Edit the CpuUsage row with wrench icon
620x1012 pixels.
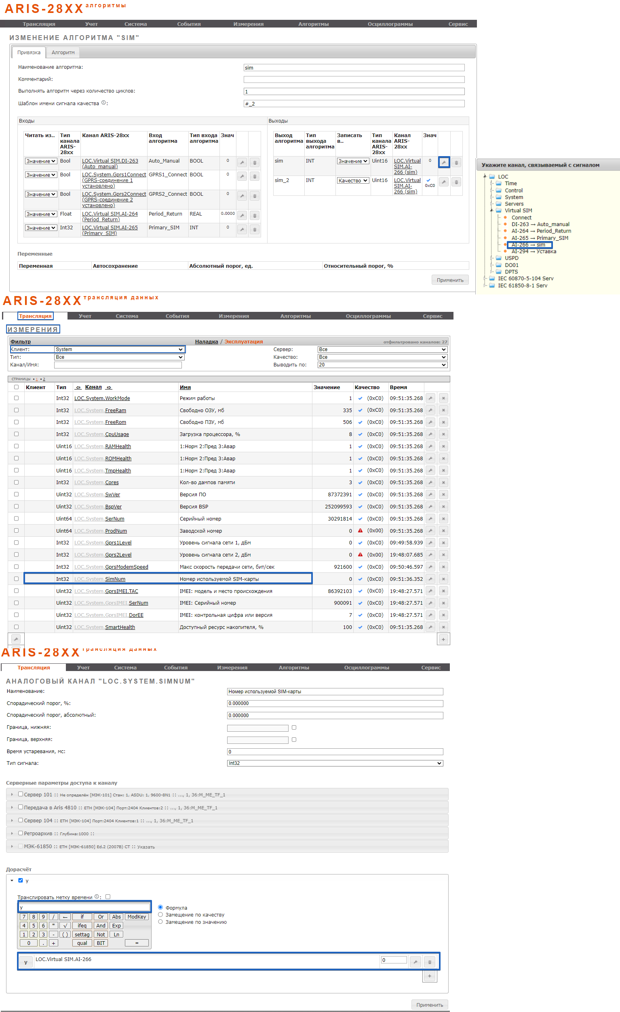tap(430, 434)
